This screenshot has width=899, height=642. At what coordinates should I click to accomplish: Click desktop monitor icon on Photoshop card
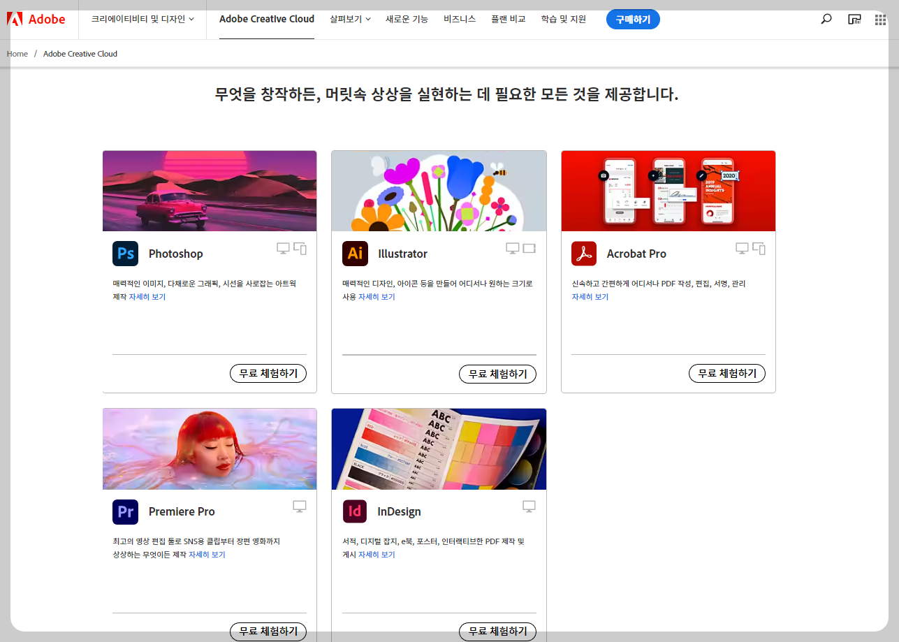click(283, 248)
